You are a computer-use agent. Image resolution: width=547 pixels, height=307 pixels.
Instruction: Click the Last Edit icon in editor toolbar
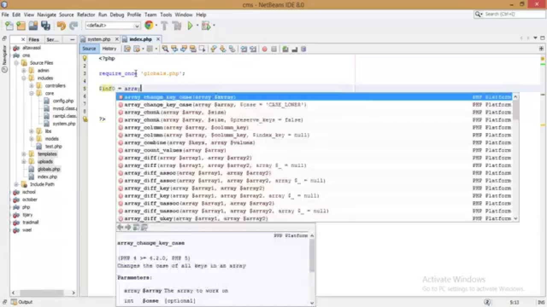point(127,49)
